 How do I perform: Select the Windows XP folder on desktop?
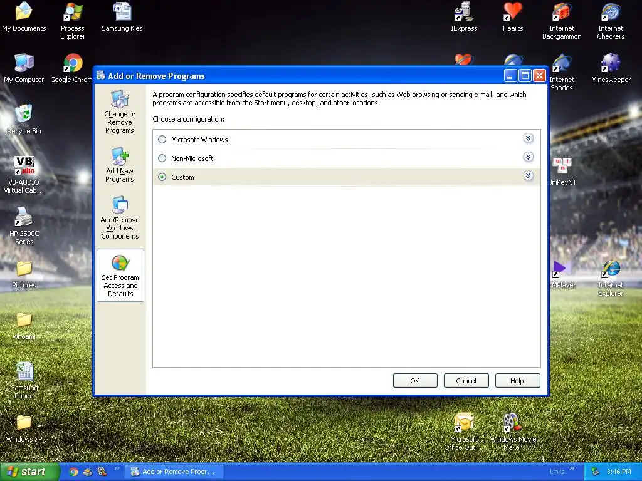click(x=24, y=428)
